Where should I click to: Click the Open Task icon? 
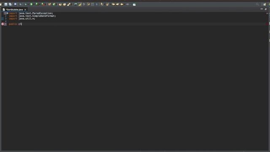tap(65, 4)
